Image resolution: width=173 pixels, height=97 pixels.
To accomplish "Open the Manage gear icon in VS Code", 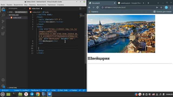I will point(3,86).
